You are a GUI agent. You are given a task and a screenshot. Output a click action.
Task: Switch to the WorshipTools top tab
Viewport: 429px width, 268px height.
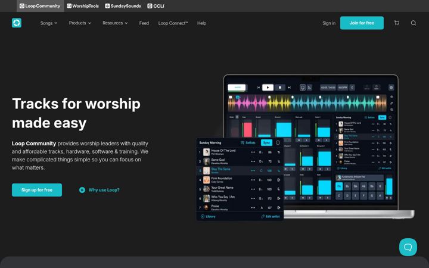coord(83,6)
